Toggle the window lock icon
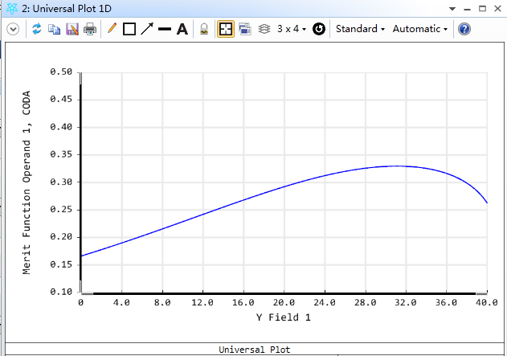Image resolution: width=507 pixels, height=356 pixels. click(x=204, y=29)
